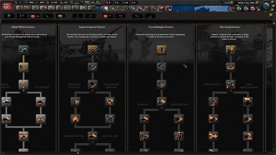Click the German national flag
The height and width of the screenshot is (155, 276).
[x=7, y=6]
